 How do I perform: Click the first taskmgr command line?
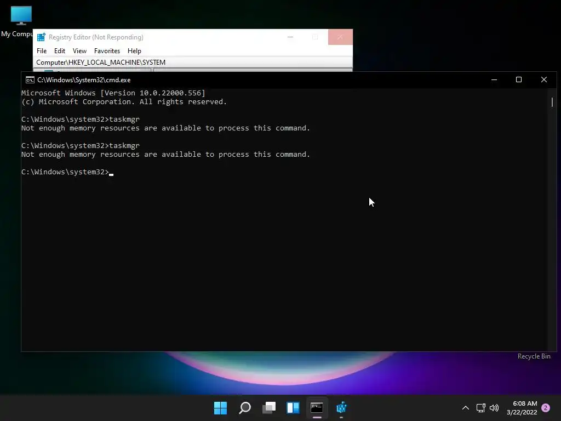[x=81, y=119]
